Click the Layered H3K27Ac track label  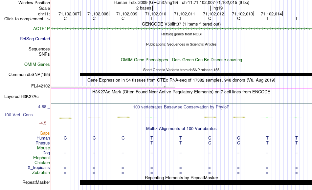[21, 97]
